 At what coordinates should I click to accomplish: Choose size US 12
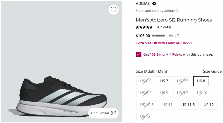pyautogui.click(x=209, y=105)
